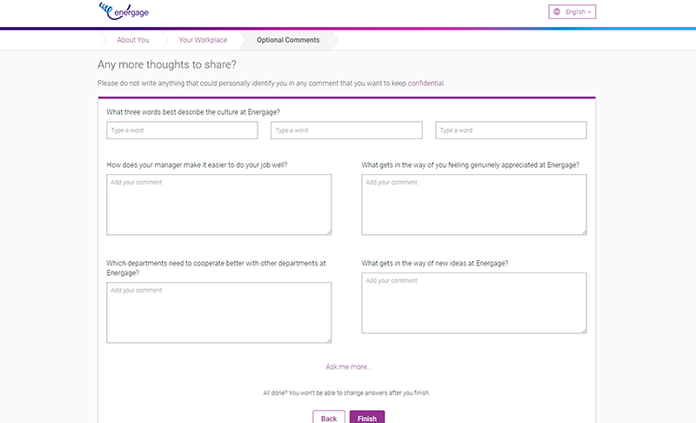Open the English language dropdown
This screenshot has height=423, width=696.
572,12
